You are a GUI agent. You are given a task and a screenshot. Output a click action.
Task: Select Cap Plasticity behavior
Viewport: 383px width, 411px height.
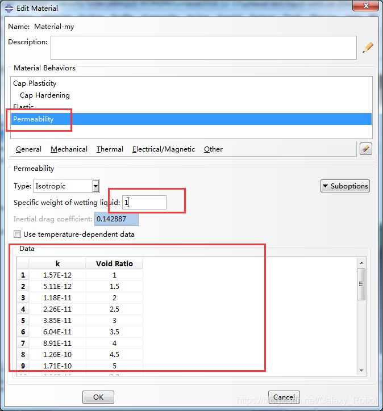35,83
